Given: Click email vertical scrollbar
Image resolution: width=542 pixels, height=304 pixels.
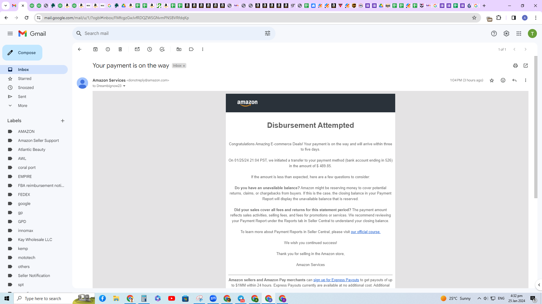Looking at the screenshot, I should tap(536, 127).
